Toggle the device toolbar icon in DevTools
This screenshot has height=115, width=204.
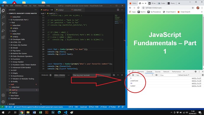pyautogui.click(x=133, y=72)
